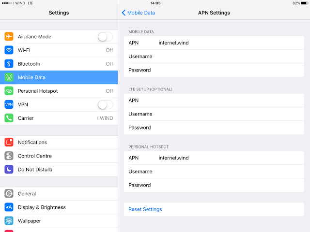Tap the green Personal Hotspot icon
Screen dimensions: 310x232
point(9,91)
